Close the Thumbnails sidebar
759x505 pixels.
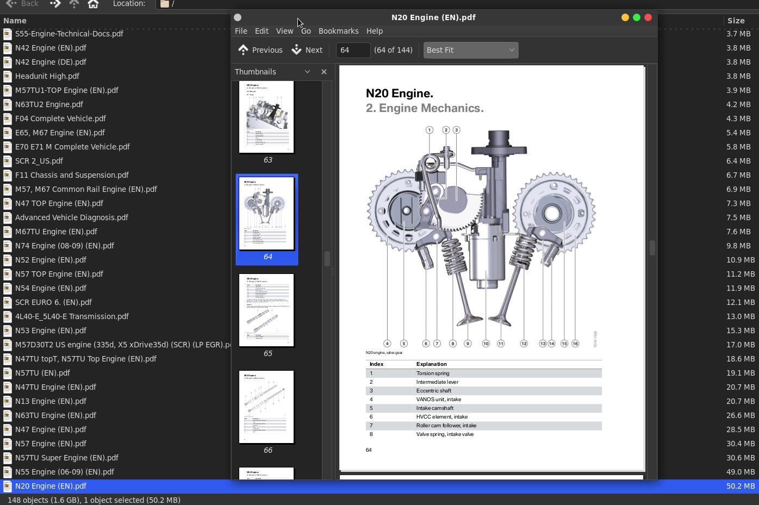click(324, 72)
